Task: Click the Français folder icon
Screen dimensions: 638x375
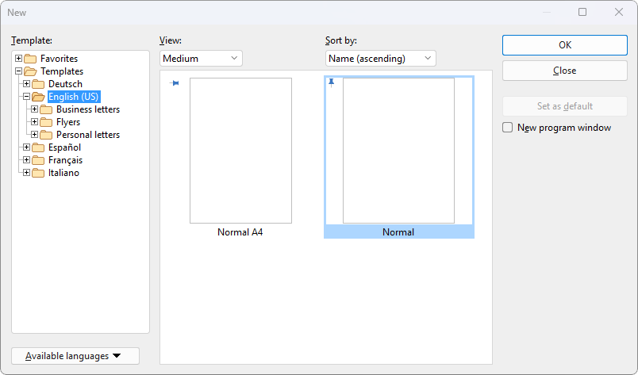Action: pyautogui.click(x=38, y=160)
